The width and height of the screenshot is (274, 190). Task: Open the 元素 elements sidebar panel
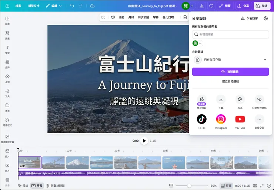tap(7, 35)
